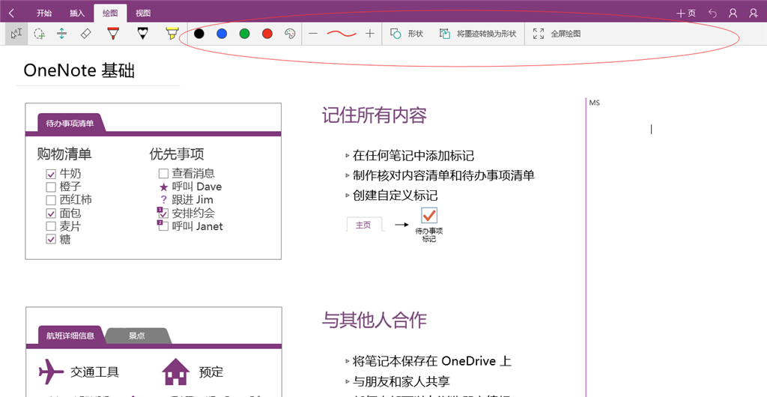Collapse bullet 与朋友和家人共享

click(348, 381)
